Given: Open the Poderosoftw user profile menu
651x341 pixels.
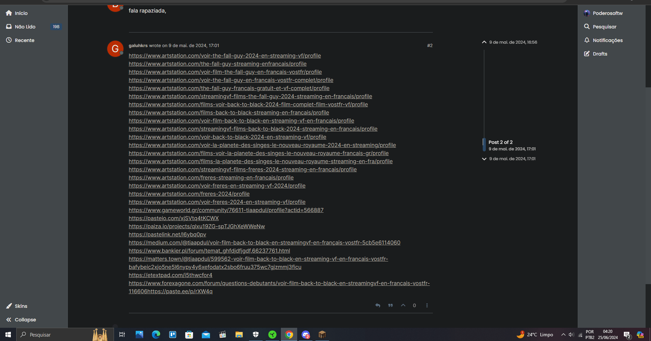Looking at the screenshot, I should [603, 13].
